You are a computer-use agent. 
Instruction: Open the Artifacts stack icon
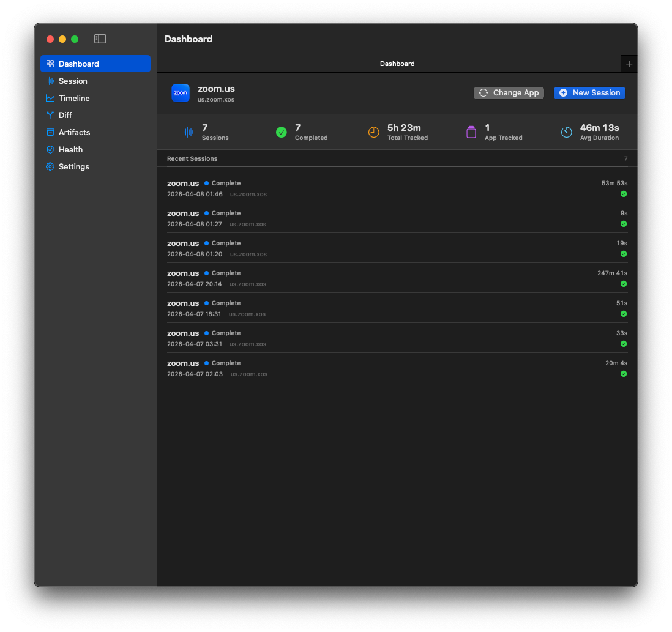pyautogui.click(x=50, y=132)
